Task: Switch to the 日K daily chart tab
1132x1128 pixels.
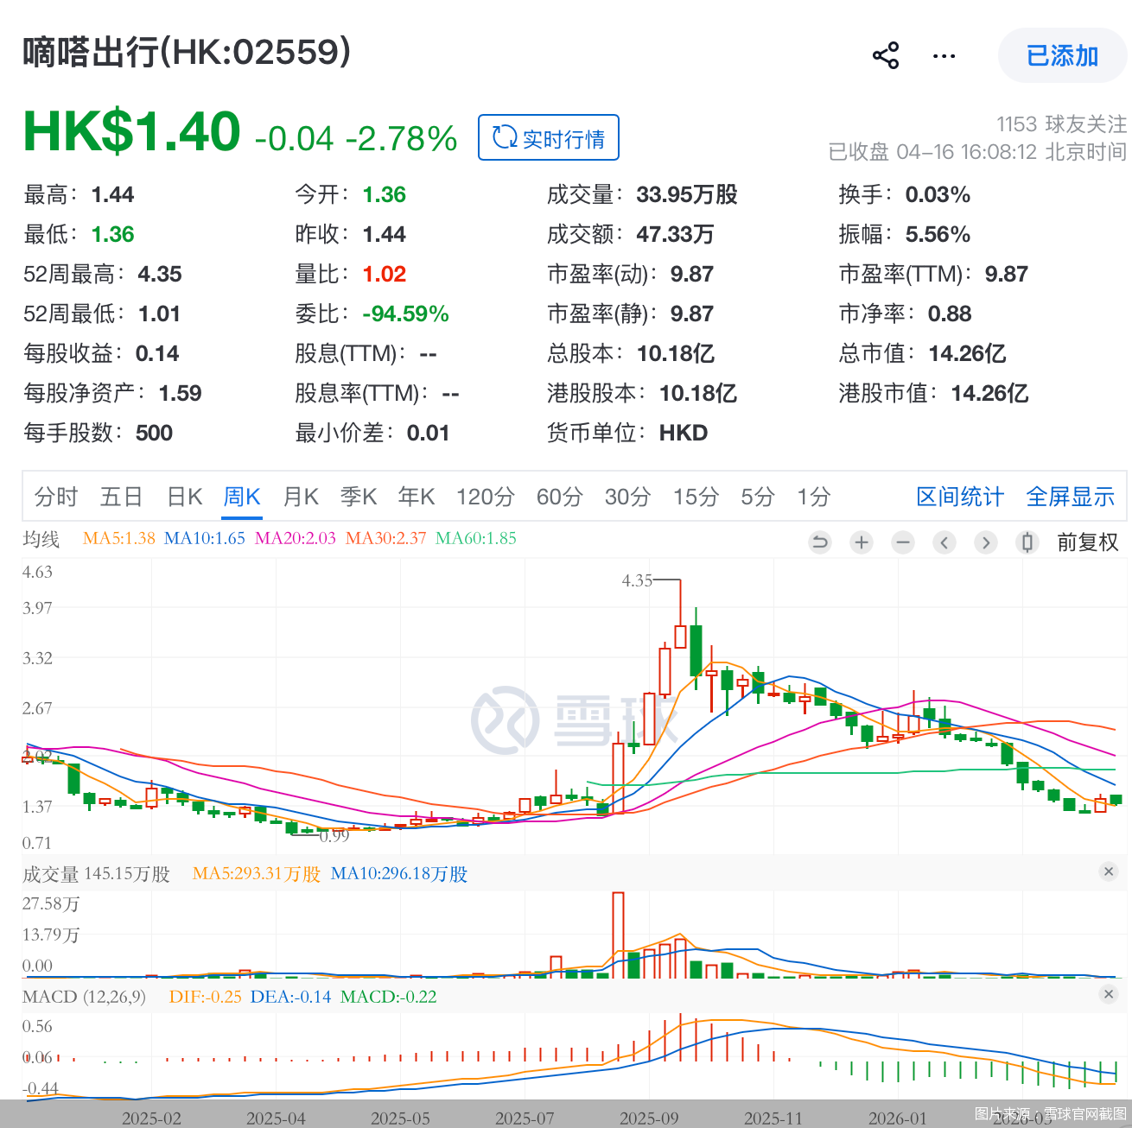Action: tap(184, 497)
